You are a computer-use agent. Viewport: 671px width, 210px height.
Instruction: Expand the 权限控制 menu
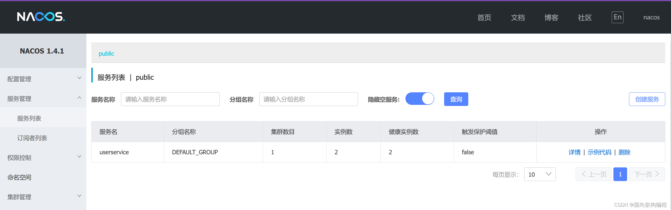click(43, 158)
